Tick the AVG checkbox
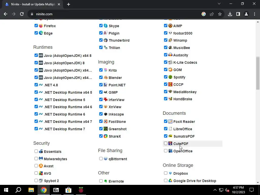260x195 pixels. (36, 173)
